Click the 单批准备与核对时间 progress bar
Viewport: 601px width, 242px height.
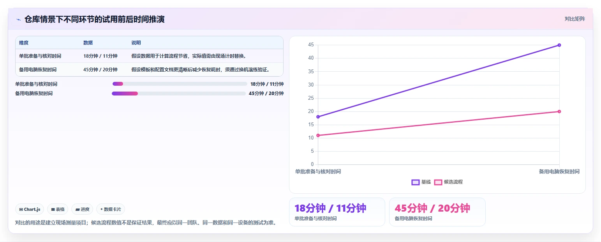180,84
